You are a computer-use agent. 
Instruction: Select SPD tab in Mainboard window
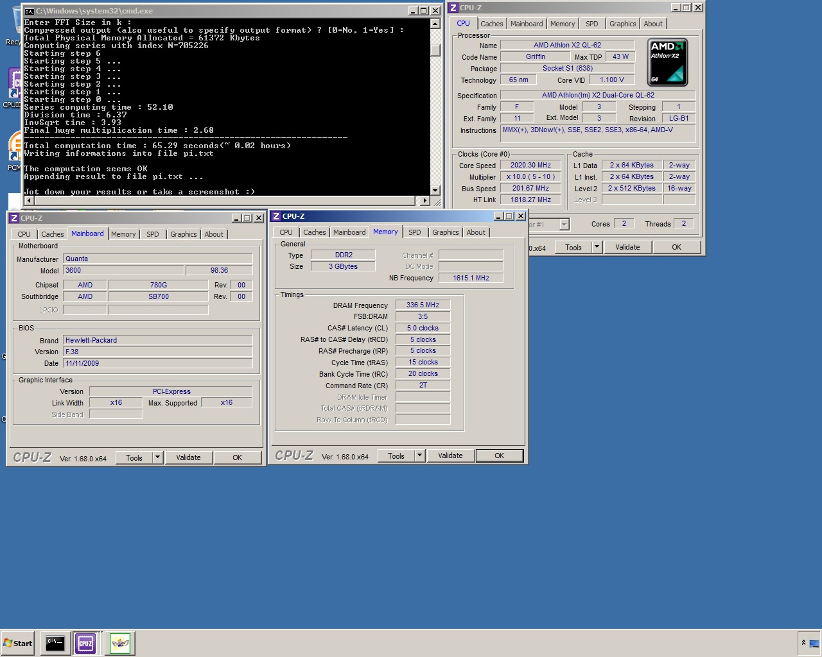coord(153,234)
